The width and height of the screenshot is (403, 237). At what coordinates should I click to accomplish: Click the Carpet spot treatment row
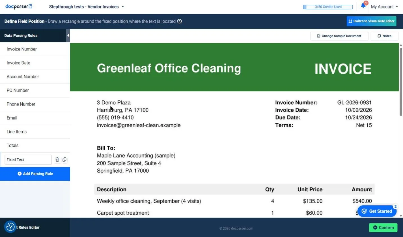point(234,213)
